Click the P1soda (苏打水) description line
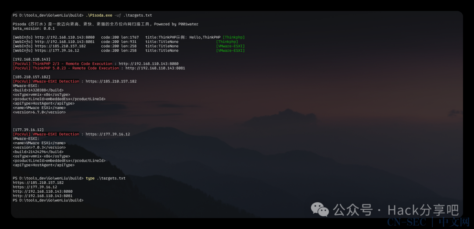Viewport: 474px width, 229px height. (105, 24)
